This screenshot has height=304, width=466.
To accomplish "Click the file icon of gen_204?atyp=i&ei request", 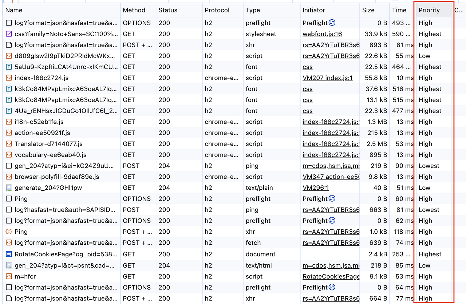I will click(9, 166).
